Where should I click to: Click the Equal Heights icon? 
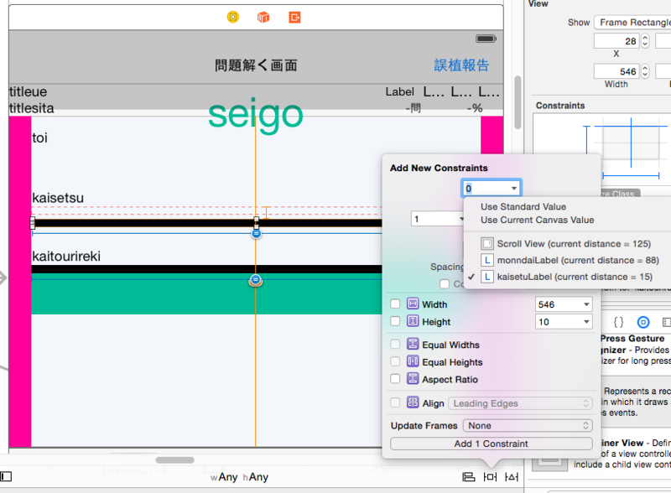click(413, 361)
